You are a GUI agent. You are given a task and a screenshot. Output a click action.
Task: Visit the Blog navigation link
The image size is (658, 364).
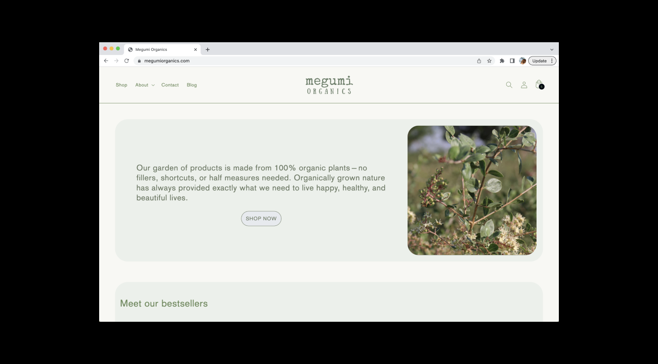point(192,85)
